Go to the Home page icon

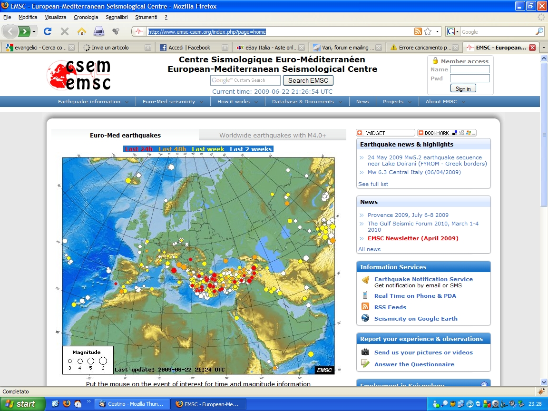82,31
